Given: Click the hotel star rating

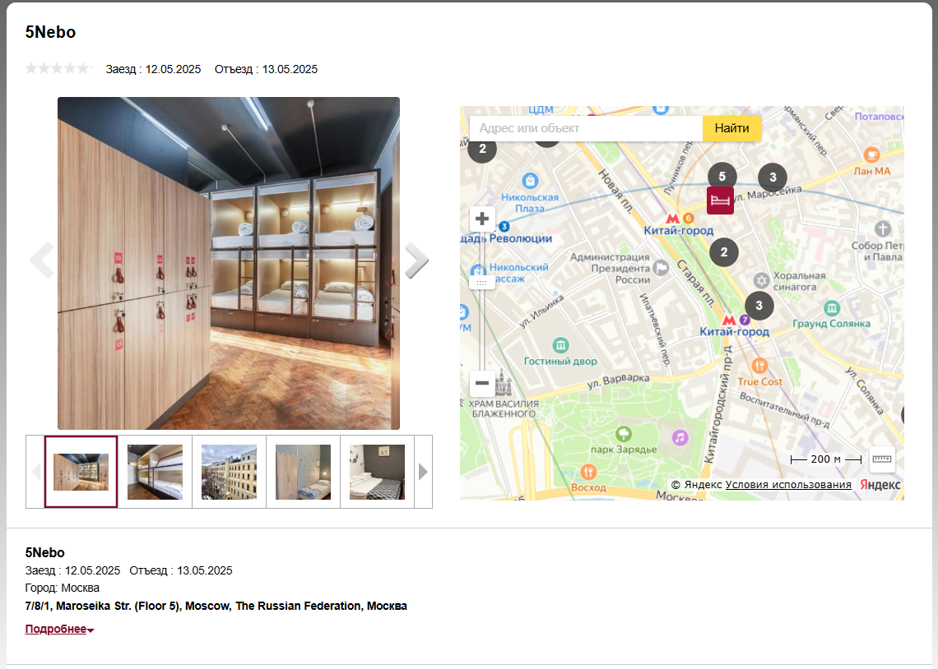Looking at the screenshot, I should [58, 68].
